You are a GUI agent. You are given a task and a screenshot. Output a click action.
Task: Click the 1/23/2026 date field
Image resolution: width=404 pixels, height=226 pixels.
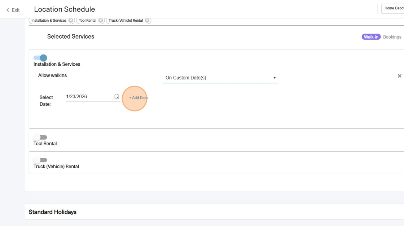coord(88,96)
